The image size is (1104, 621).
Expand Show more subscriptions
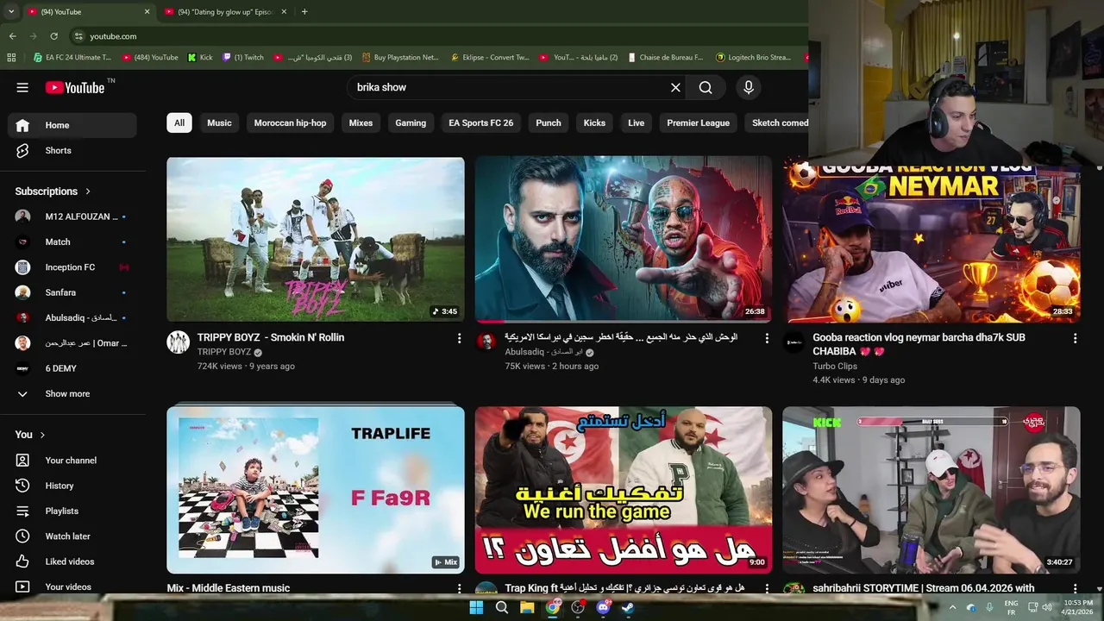(72, 393)
